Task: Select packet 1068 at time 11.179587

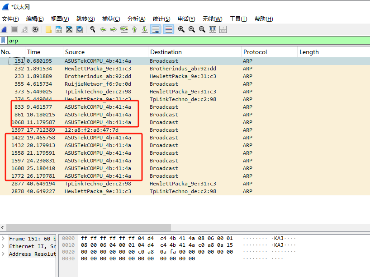Action: click(185, 122)
